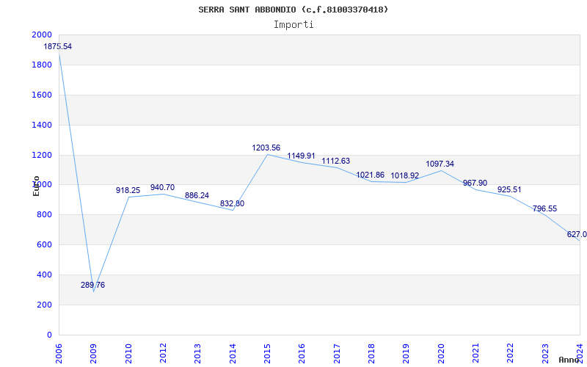
Task: Click the 1149.91 data label
Action: (x=302, y=156)
